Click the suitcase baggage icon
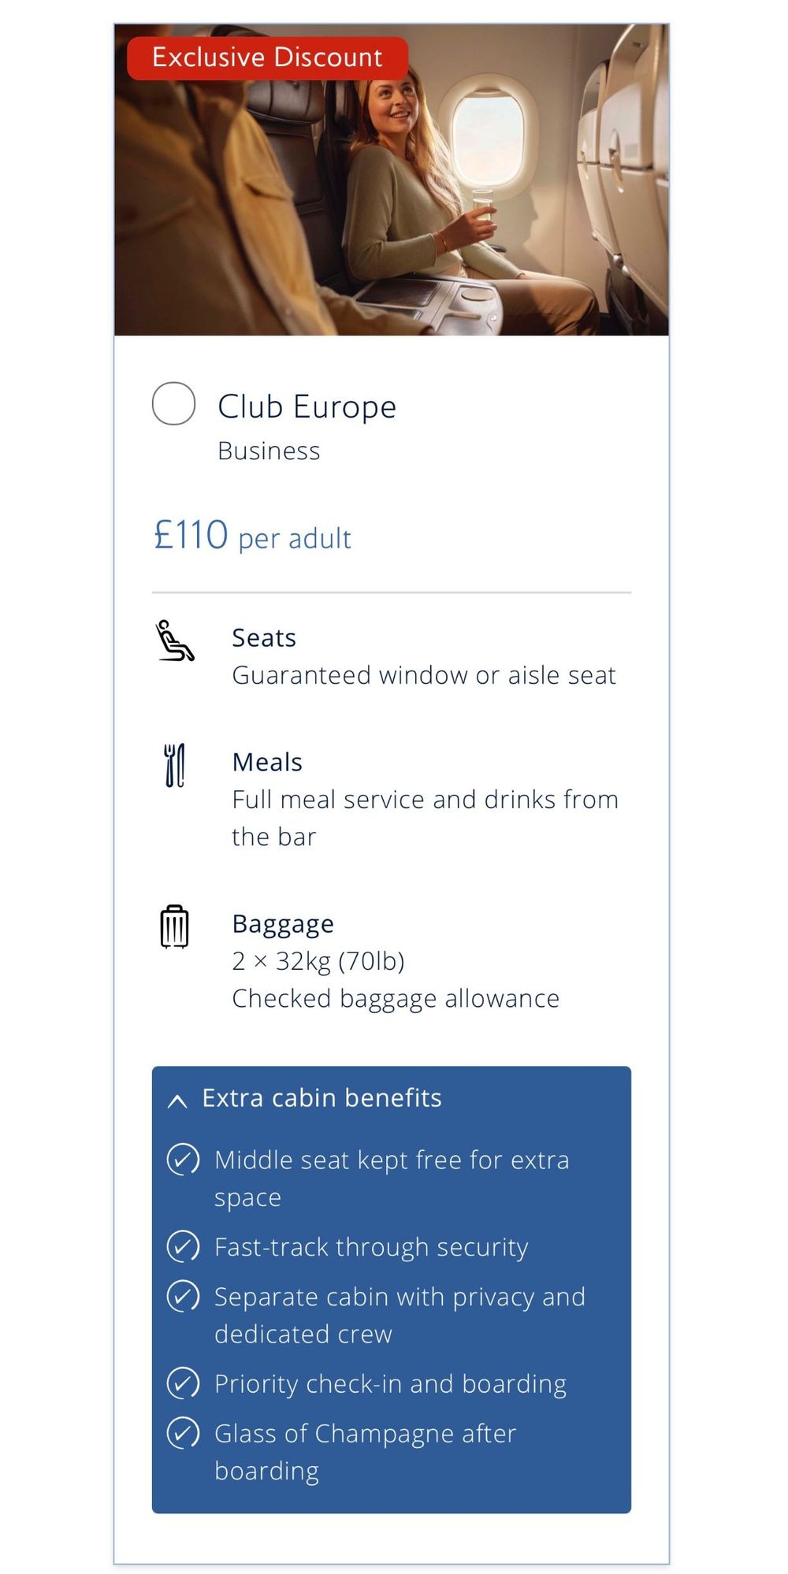This screenshot has width=788, height=1574. point(174,926)
